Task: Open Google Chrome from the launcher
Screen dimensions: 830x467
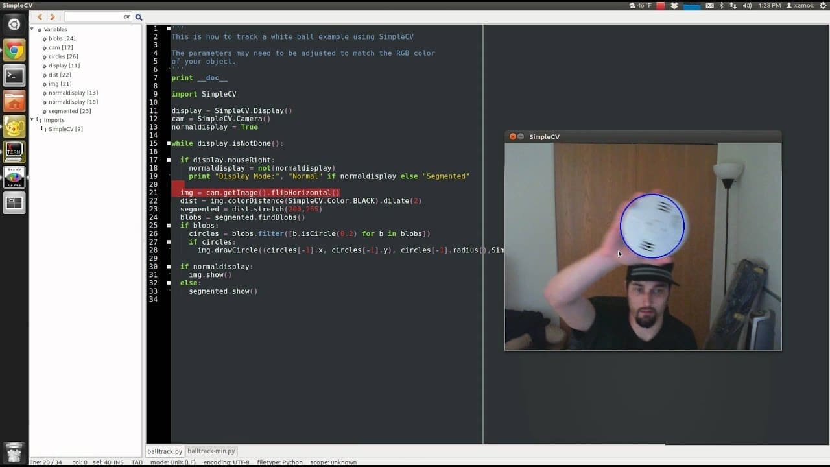Action: pyautogui.click(x=14, y=51)
